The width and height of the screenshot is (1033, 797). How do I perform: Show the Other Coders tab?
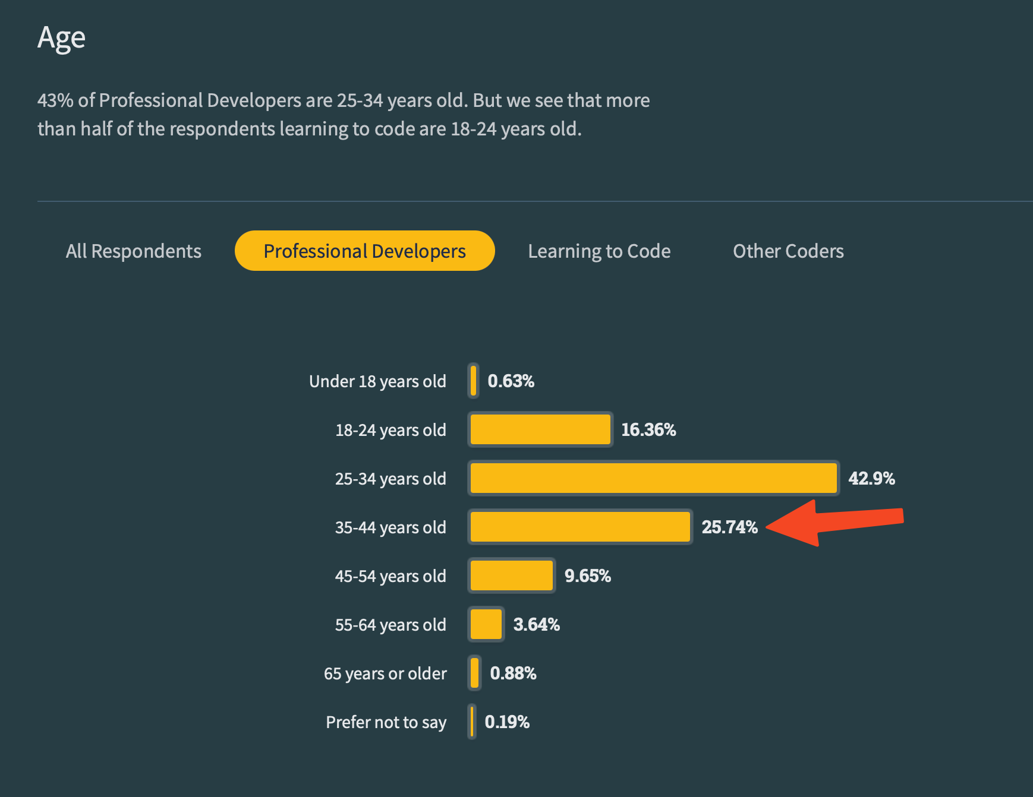[x=788, y=251]
